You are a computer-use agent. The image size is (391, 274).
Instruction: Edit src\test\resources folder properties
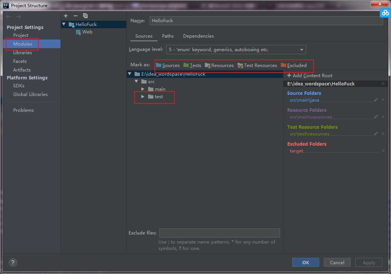376,134
